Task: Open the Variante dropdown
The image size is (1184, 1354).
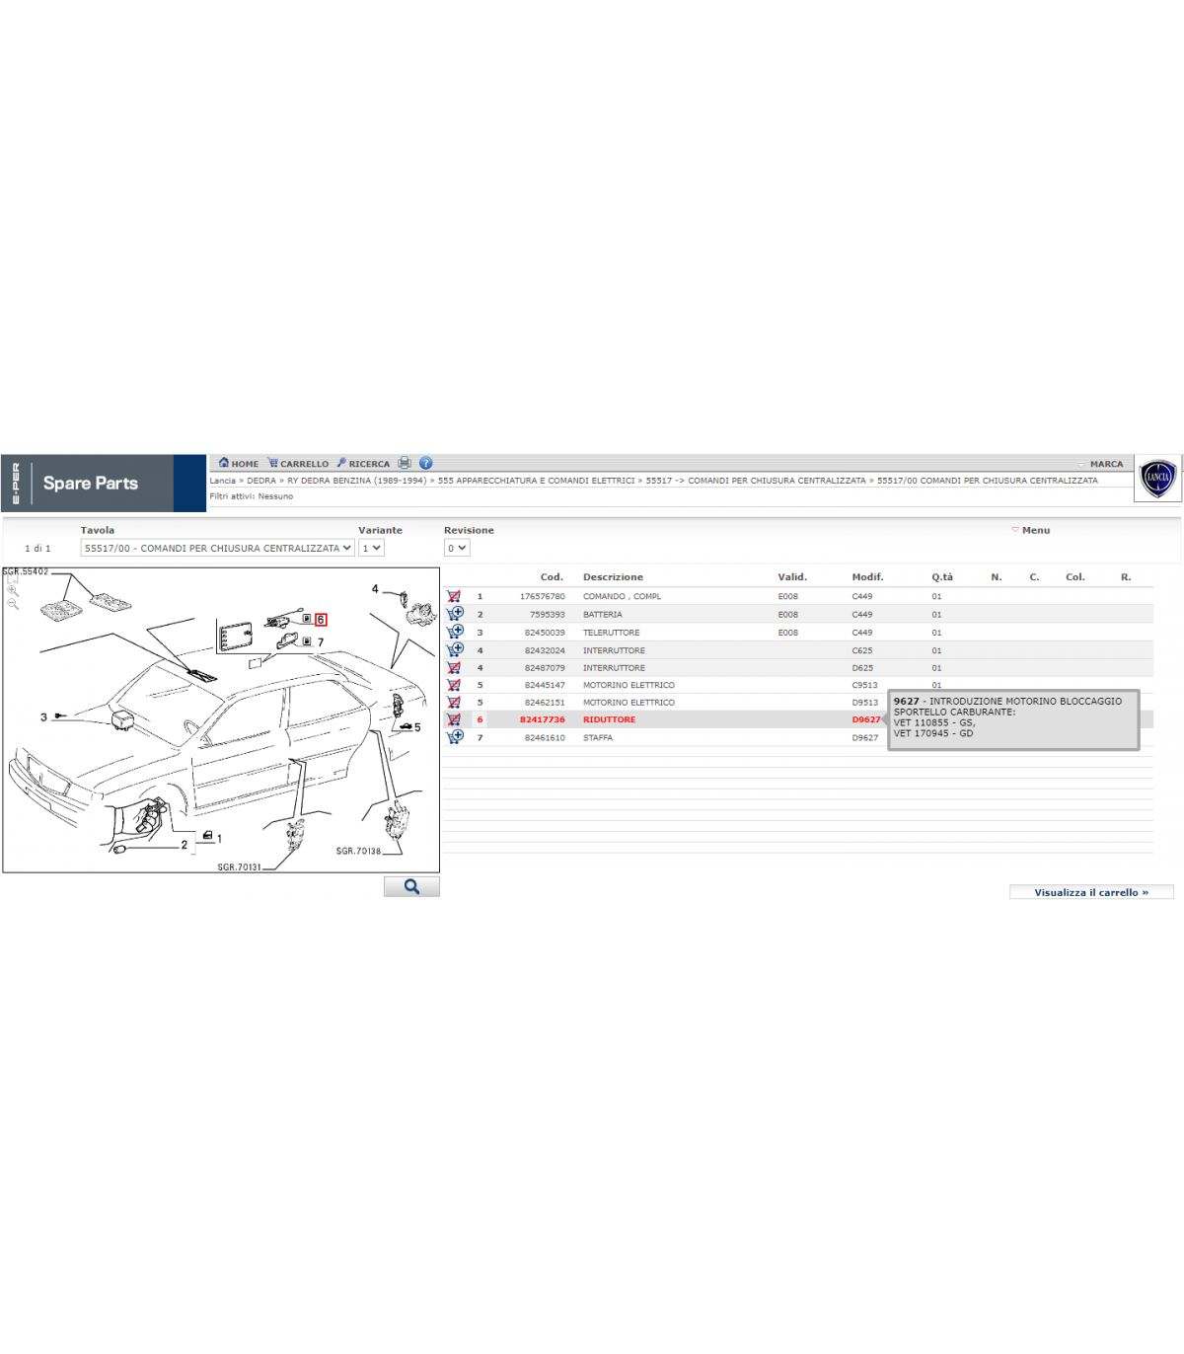Action: (371, 548)
